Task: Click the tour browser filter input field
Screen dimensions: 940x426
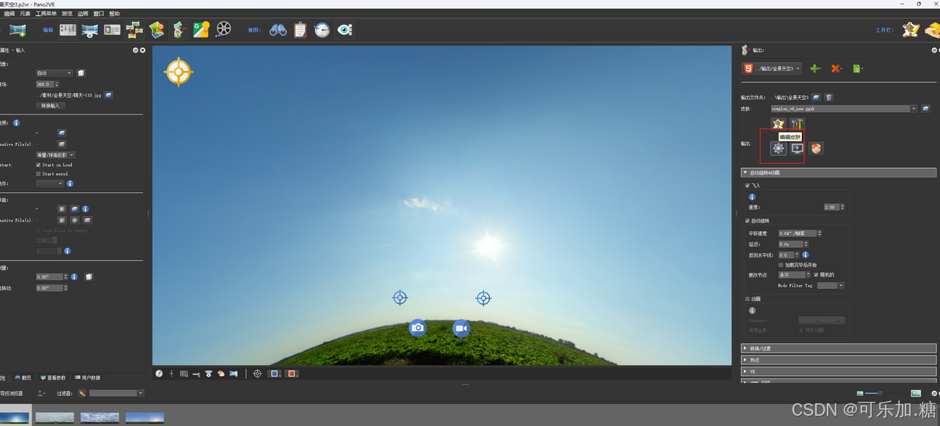Action: tap(116, 393)
